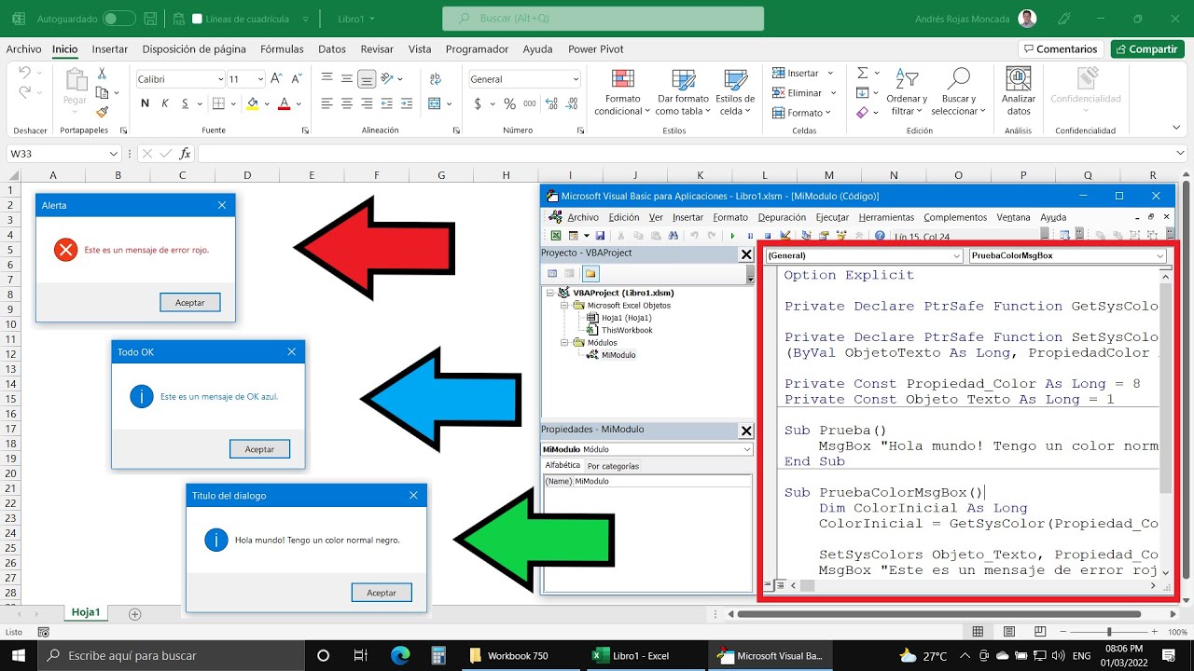Run the macro with green play icon

(x=732, y=236)
